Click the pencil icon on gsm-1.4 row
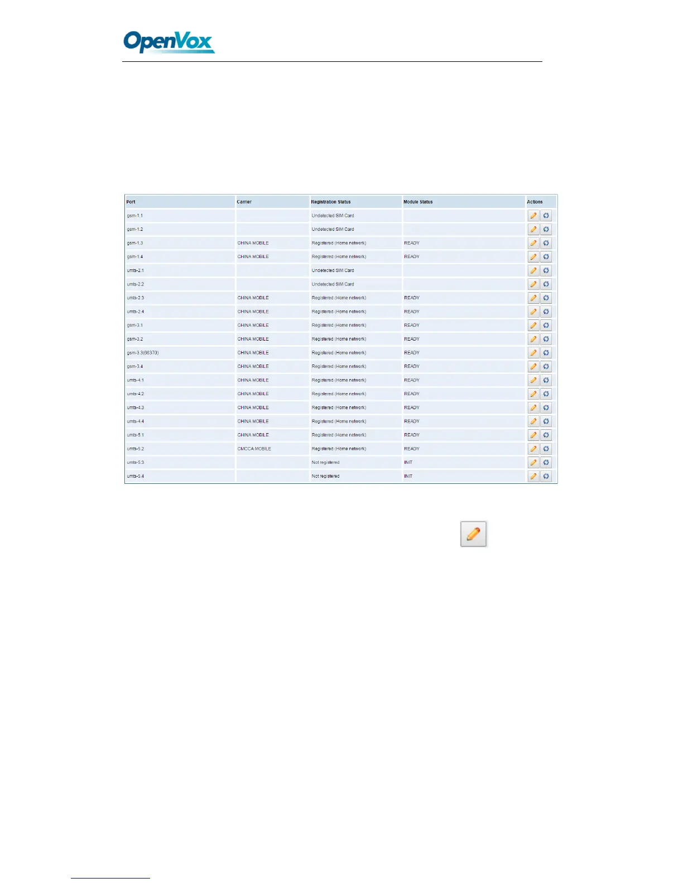The image size is (683, 883). [533, 257]
